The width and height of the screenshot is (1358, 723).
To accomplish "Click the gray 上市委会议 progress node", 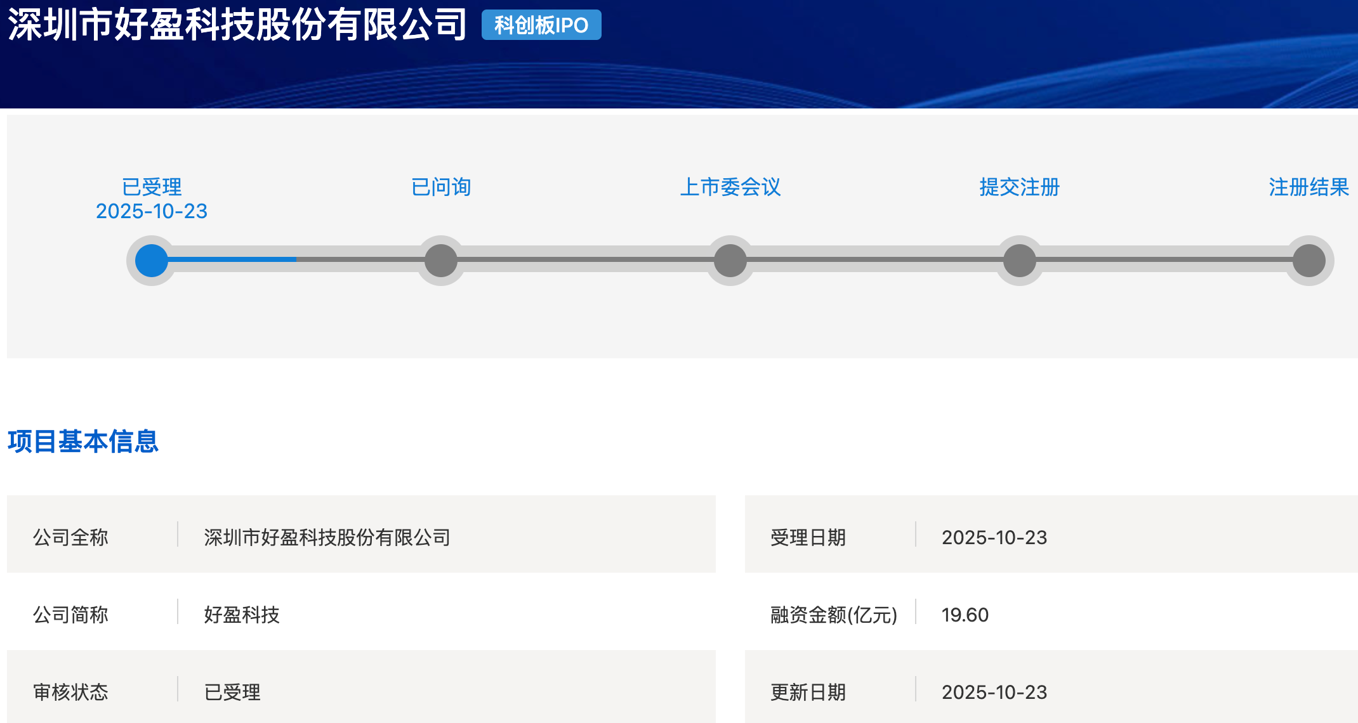I will tap(730, 261).
